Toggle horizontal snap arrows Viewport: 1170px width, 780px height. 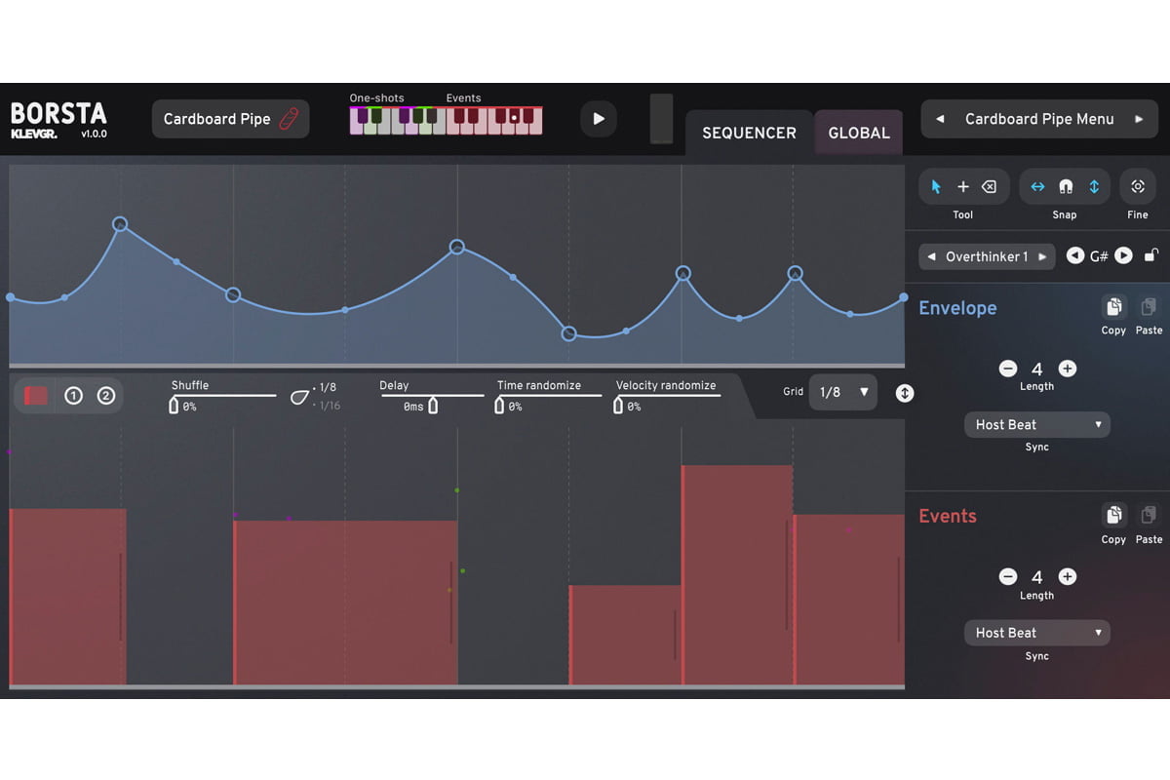click(x=1038, y=187)
